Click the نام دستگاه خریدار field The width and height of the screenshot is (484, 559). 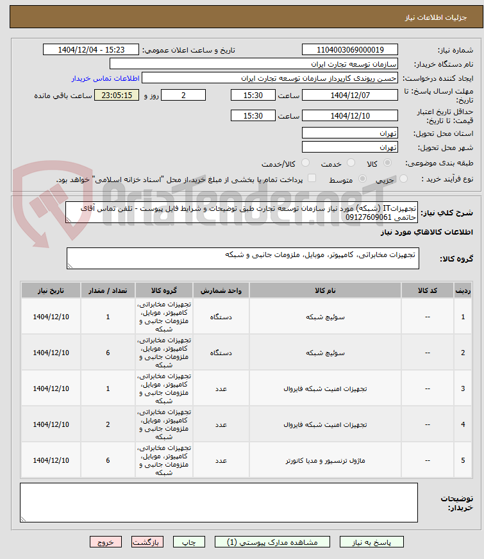click(254, 64)
